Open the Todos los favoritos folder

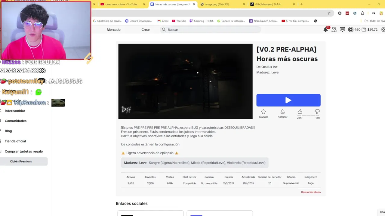374,21
